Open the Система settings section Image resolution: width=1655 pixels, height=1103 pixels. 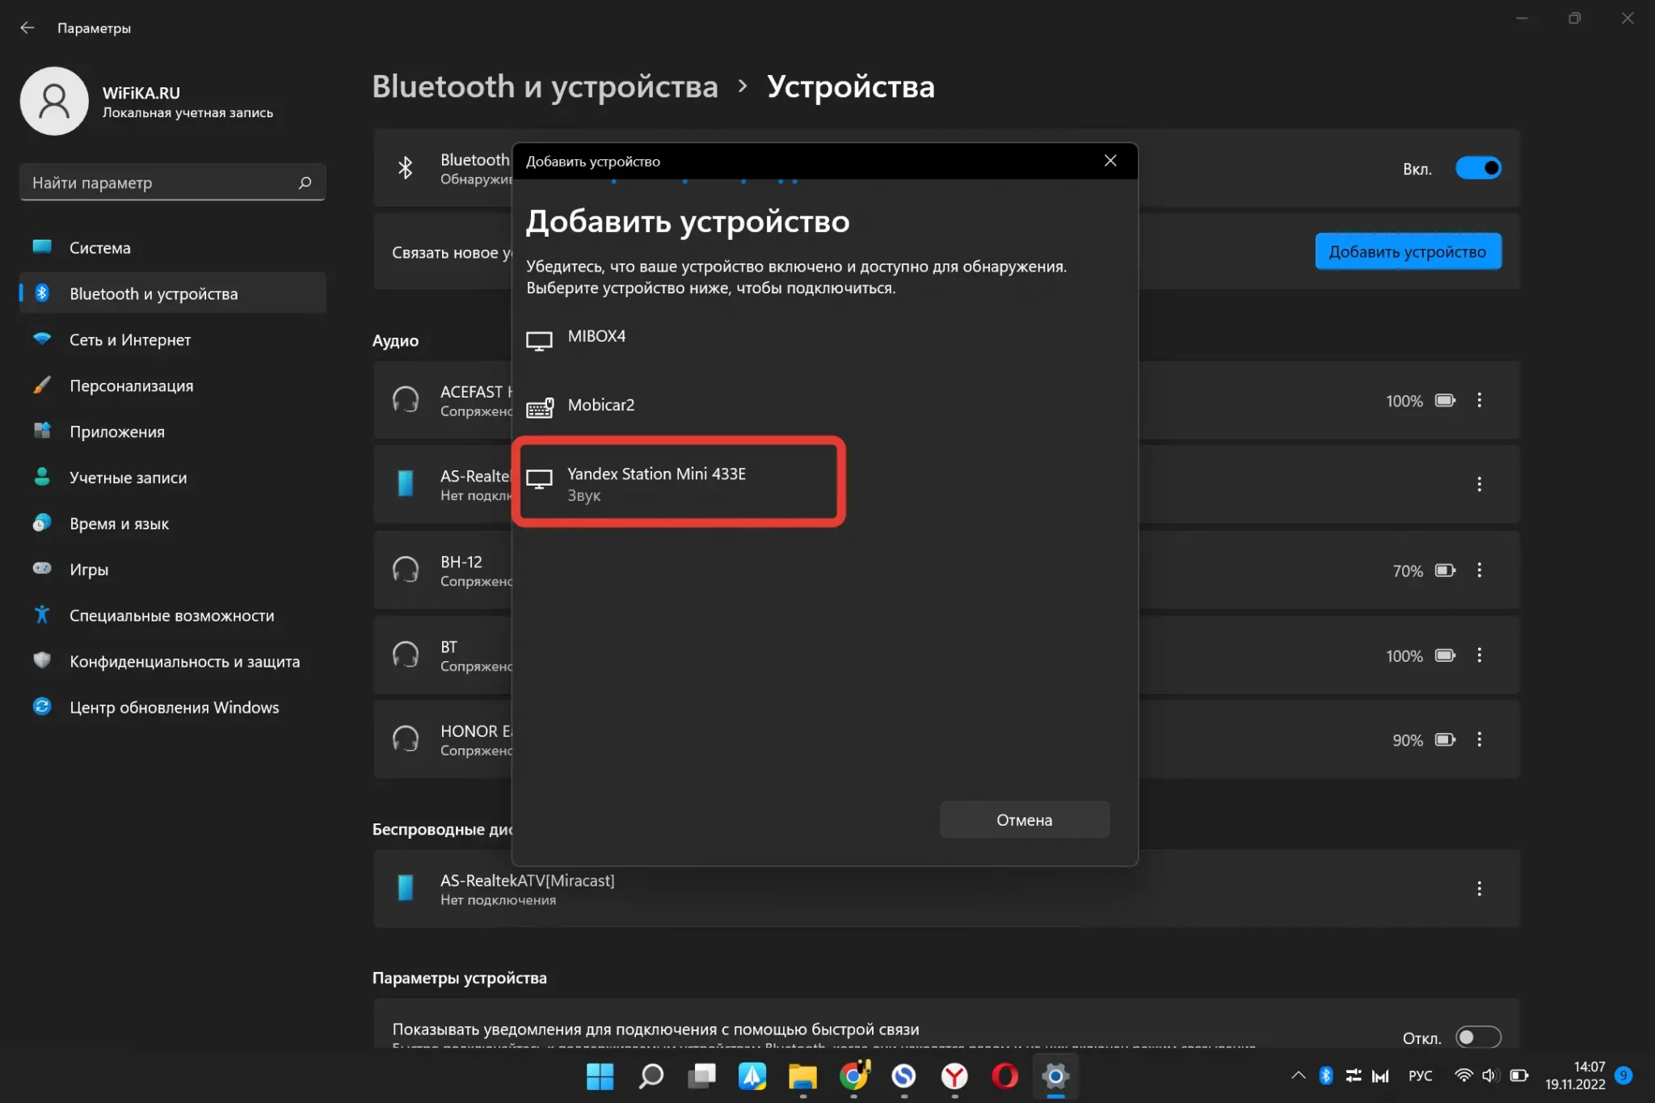(x=172, y=247)
